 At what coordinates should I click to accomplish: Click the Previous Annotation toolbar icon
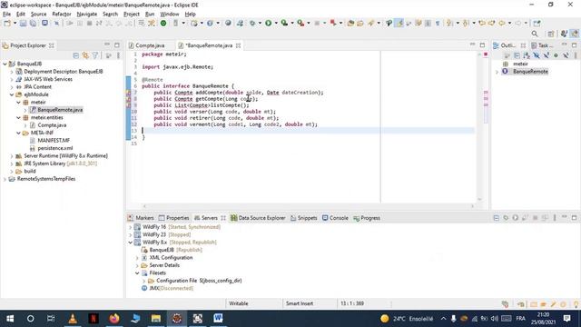(x=466, y=24)
